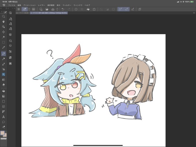Open the フィルター menu
Viewport: 196px width, 147px height.
tap(67, 5)
